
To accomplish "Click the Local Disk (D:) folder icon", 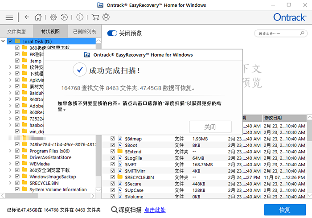I will click(x=17, y=41).
